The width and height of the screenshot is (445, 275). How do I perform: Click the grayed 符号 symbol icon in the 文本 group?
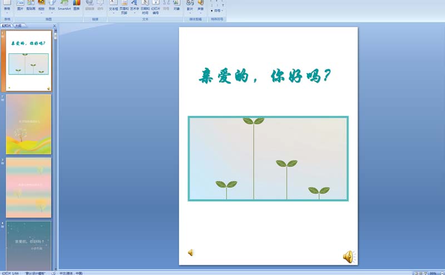pos(166,5)
